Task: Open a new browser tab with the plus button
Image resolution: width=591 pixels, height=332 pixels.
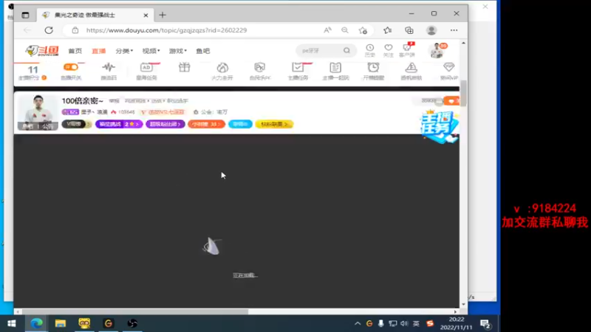Action: point(163,15)
